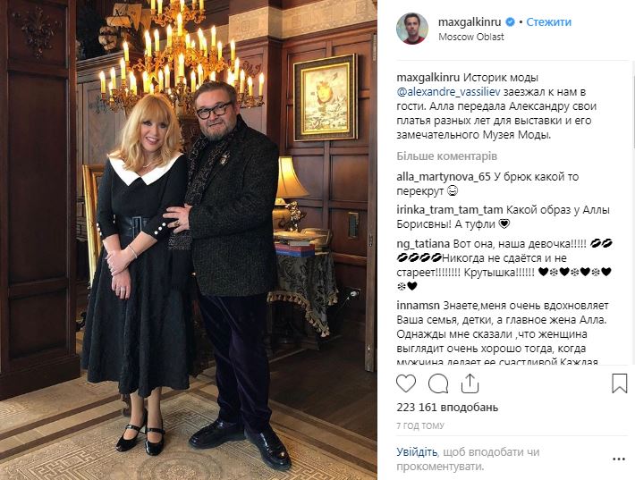Open alla_martynova_65 commenter profile
Image resolution: width=635 pixels, height=480 pixels.
pos(444,177)
